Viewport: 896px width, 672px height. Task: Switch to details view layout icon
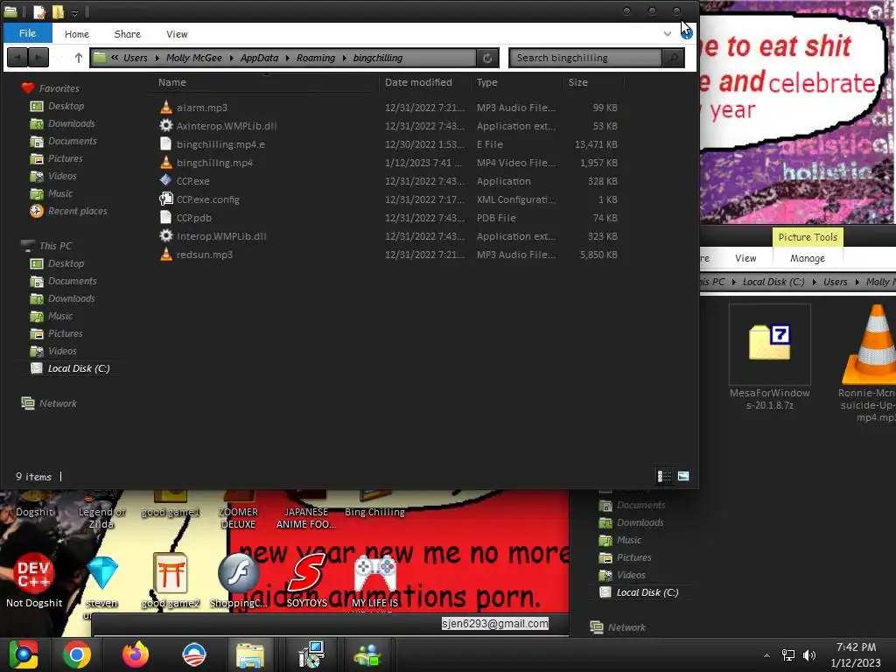point(664,476)
